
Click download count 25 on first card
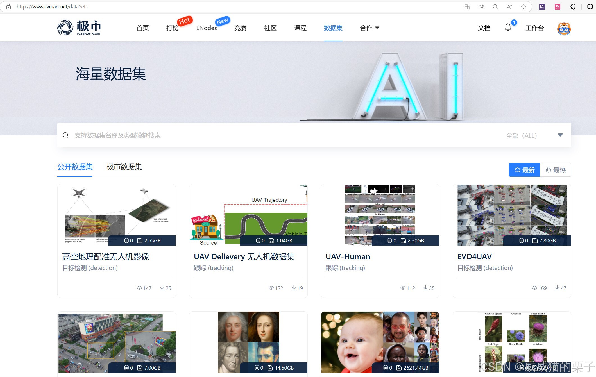(x=166, y=288)
